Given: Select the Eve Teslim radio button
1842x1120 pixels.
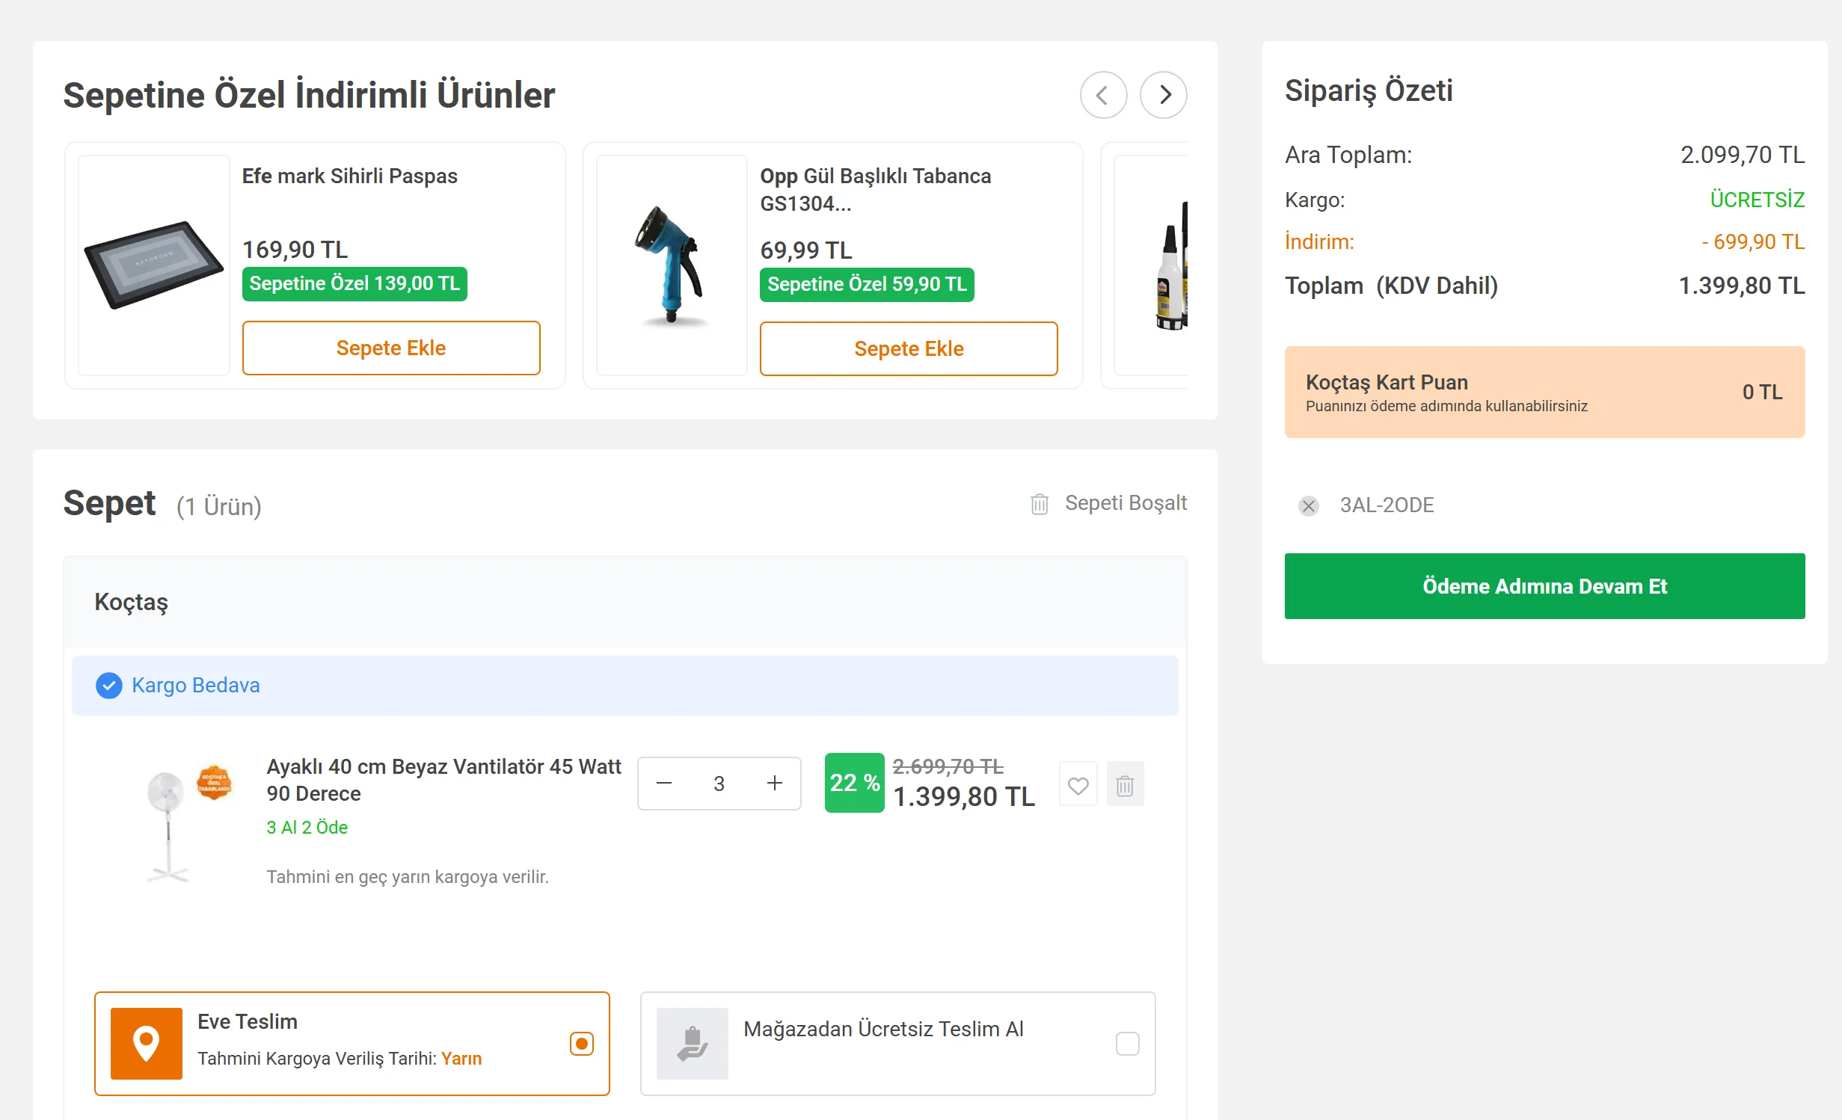Looking at the screenshot, I should [x=582, y=1044].
